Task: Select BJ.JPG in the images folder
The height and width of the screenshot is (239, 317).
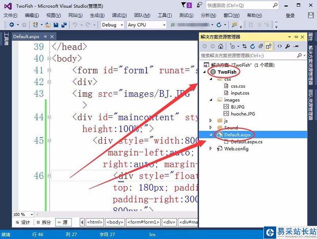Action: tap(237, 107)
